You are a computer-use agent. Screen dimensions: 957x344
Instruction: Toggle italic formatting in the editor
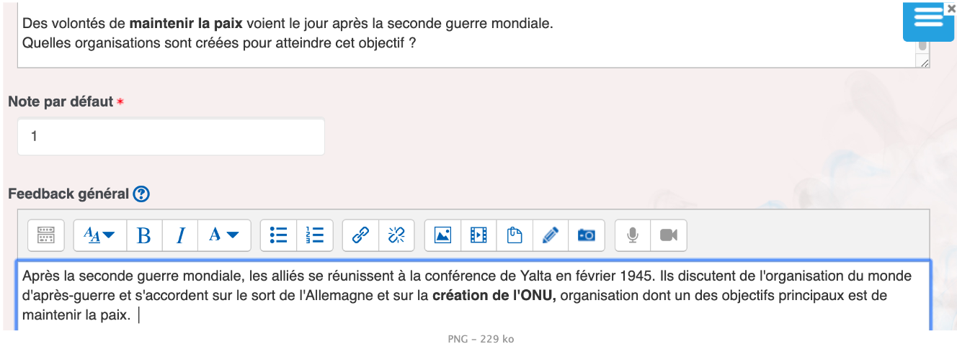[x=180, y=235]
